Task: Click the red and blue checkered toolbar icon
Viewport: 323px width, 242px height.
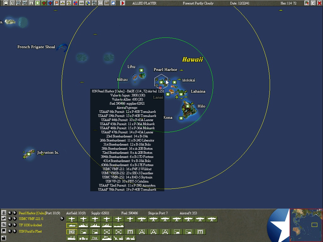Action: (x=75, y=3)
